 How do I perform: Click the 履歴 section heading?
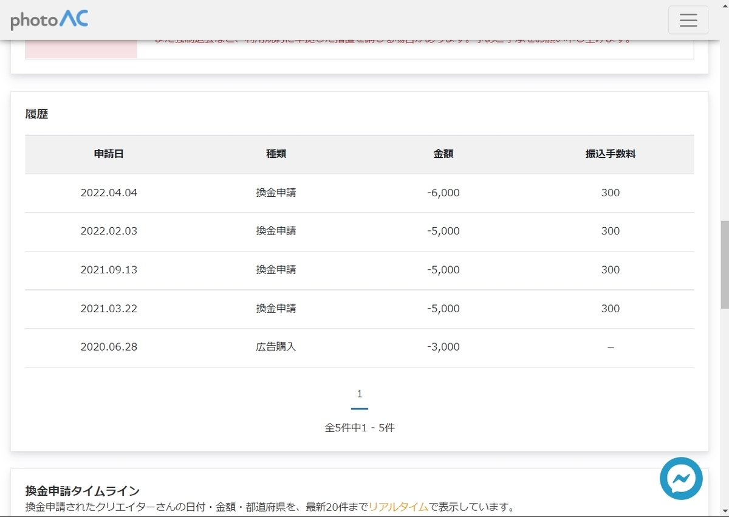(x=37, y=114)
